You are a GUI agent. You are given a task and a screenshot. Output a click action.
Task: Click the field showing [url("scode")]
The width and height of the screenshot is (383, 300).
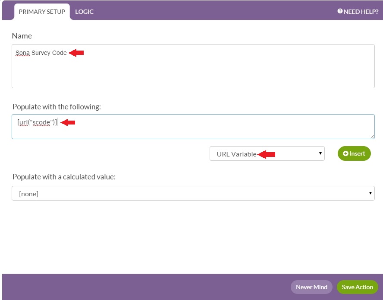point(193,126)
